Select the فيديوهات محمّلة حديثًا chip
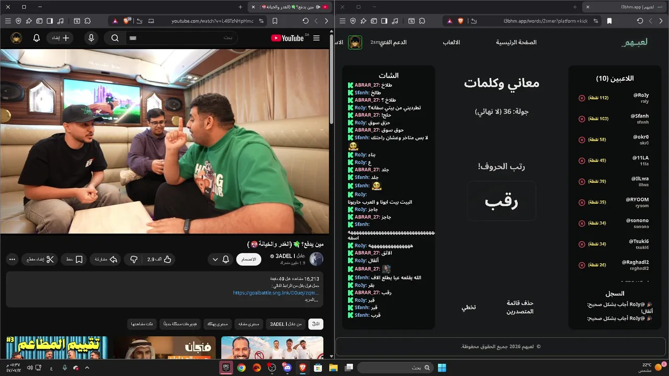669x376 pixels. tap(180, 324)
